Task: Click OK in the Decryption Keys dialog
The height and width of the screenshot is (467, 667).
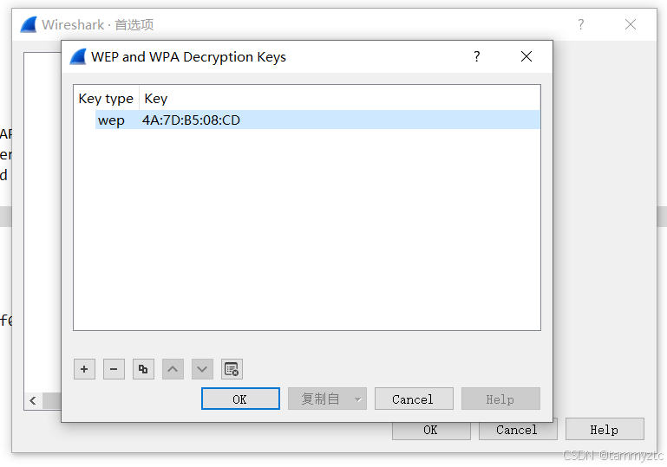Action: (240, 399)
